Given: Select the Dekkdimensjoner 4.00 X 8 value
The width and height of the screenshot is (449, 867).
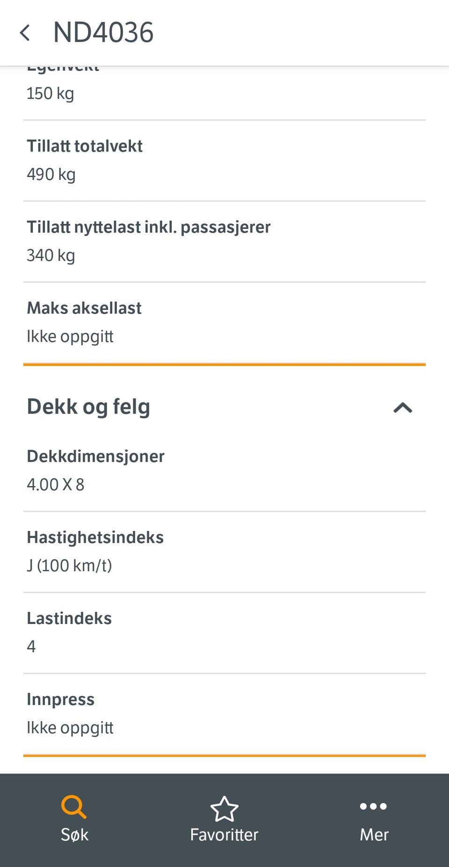Looking at the screenshot, I should coord(56,485).
